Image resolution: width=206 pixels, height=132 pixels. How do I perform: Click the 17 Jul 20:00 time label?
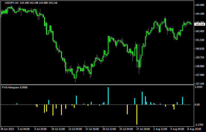(x=92, y=129)
